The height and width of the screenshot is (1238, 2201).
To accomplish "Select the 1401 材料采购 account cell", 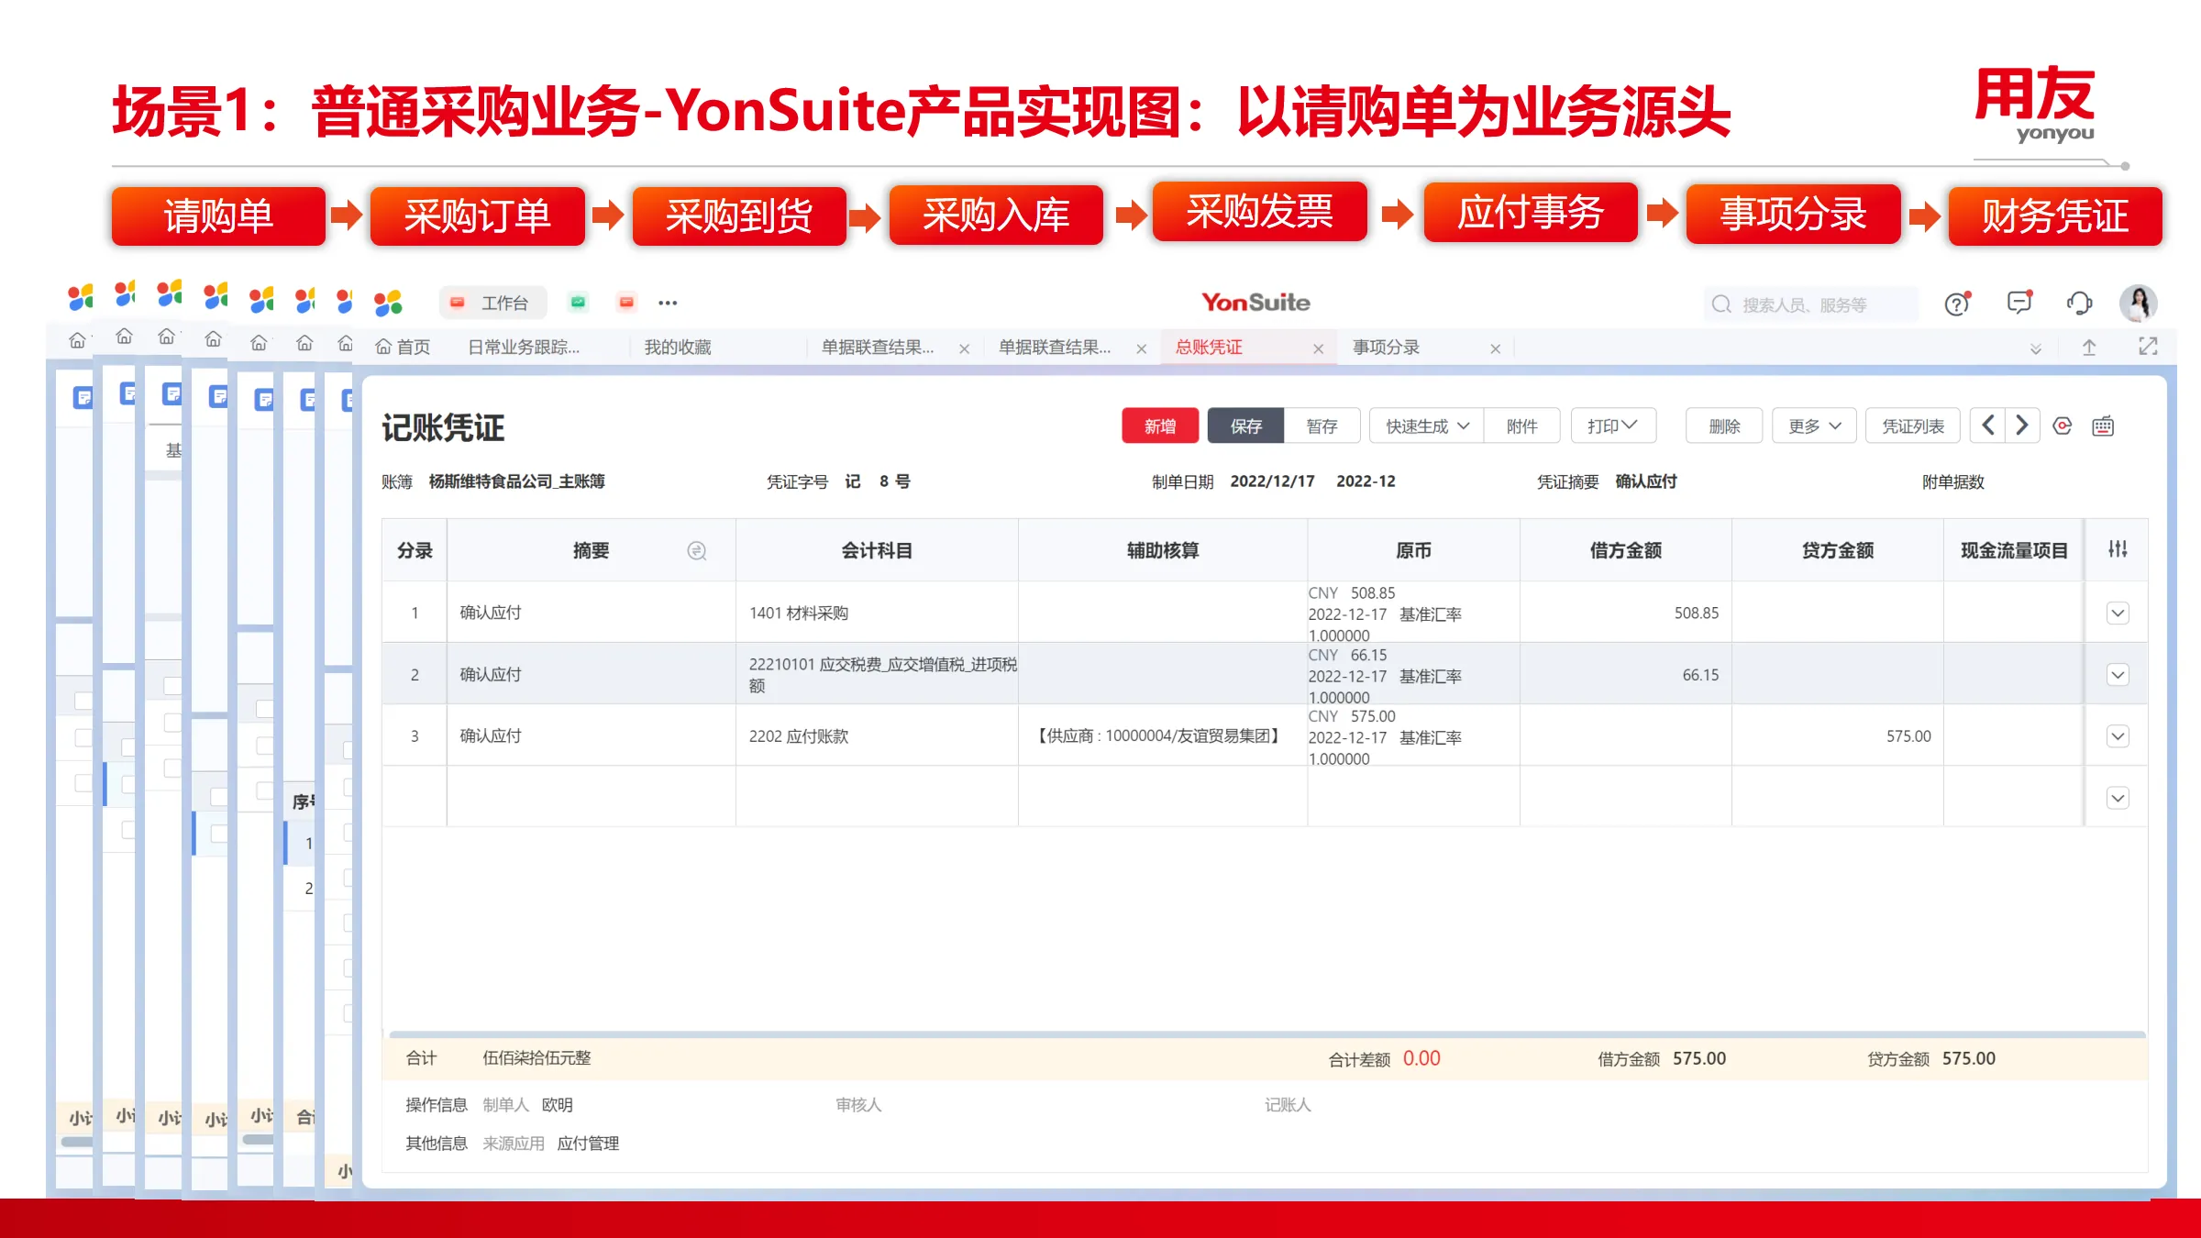I will point(877,613).
